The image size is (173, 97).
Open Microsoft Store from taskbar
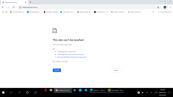(80, 90)
